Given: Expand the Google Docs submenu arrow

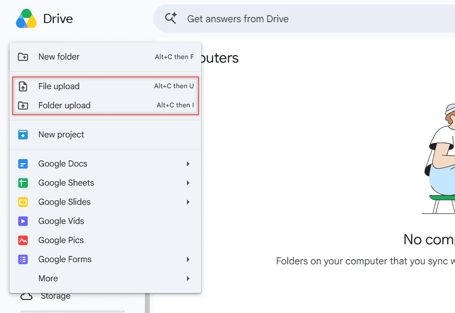Looking at the screenshot, I should (x=188, y=164).
